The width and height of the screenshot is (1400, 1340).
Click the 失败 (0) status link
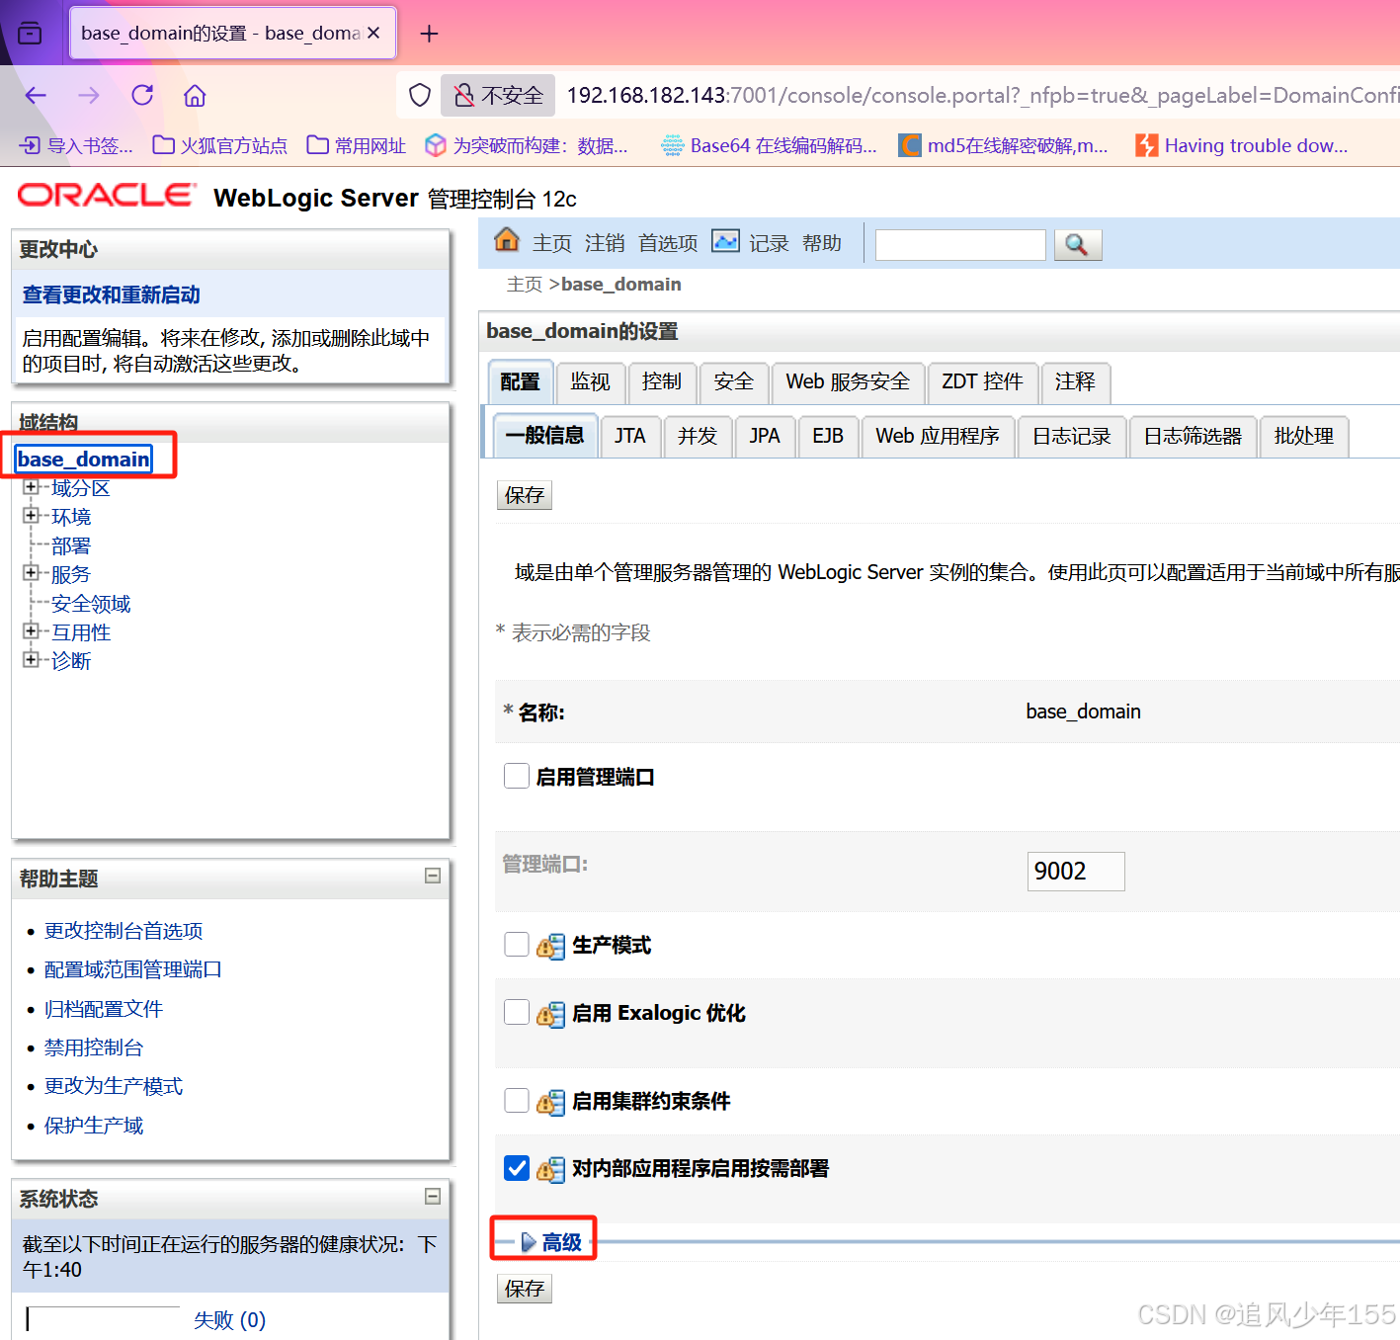pyautogui.click(x=230, y=1320)
